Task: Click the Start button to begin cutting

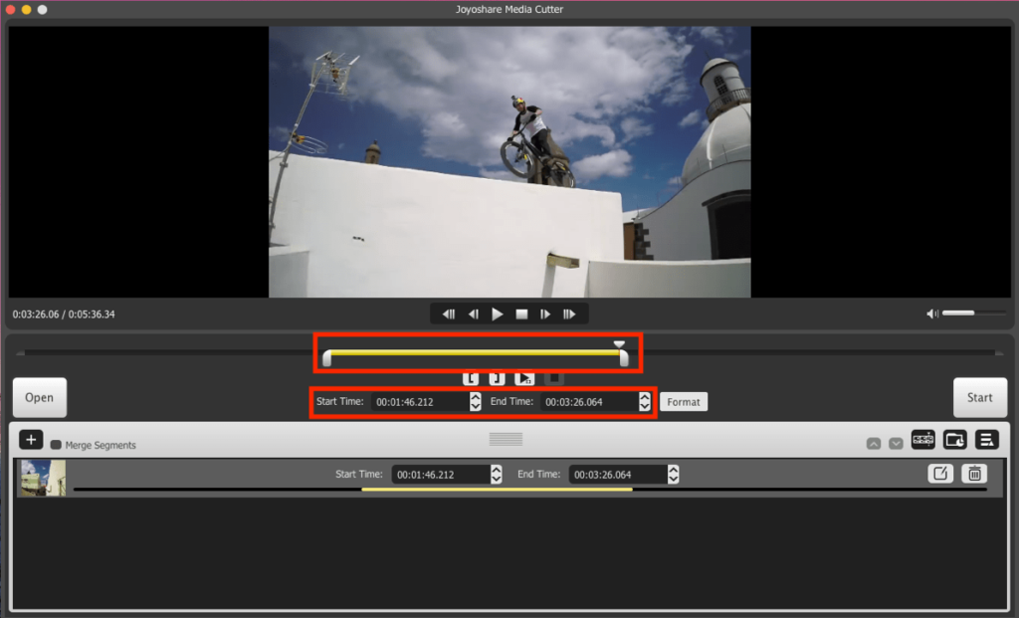Action: click(980, 398)
